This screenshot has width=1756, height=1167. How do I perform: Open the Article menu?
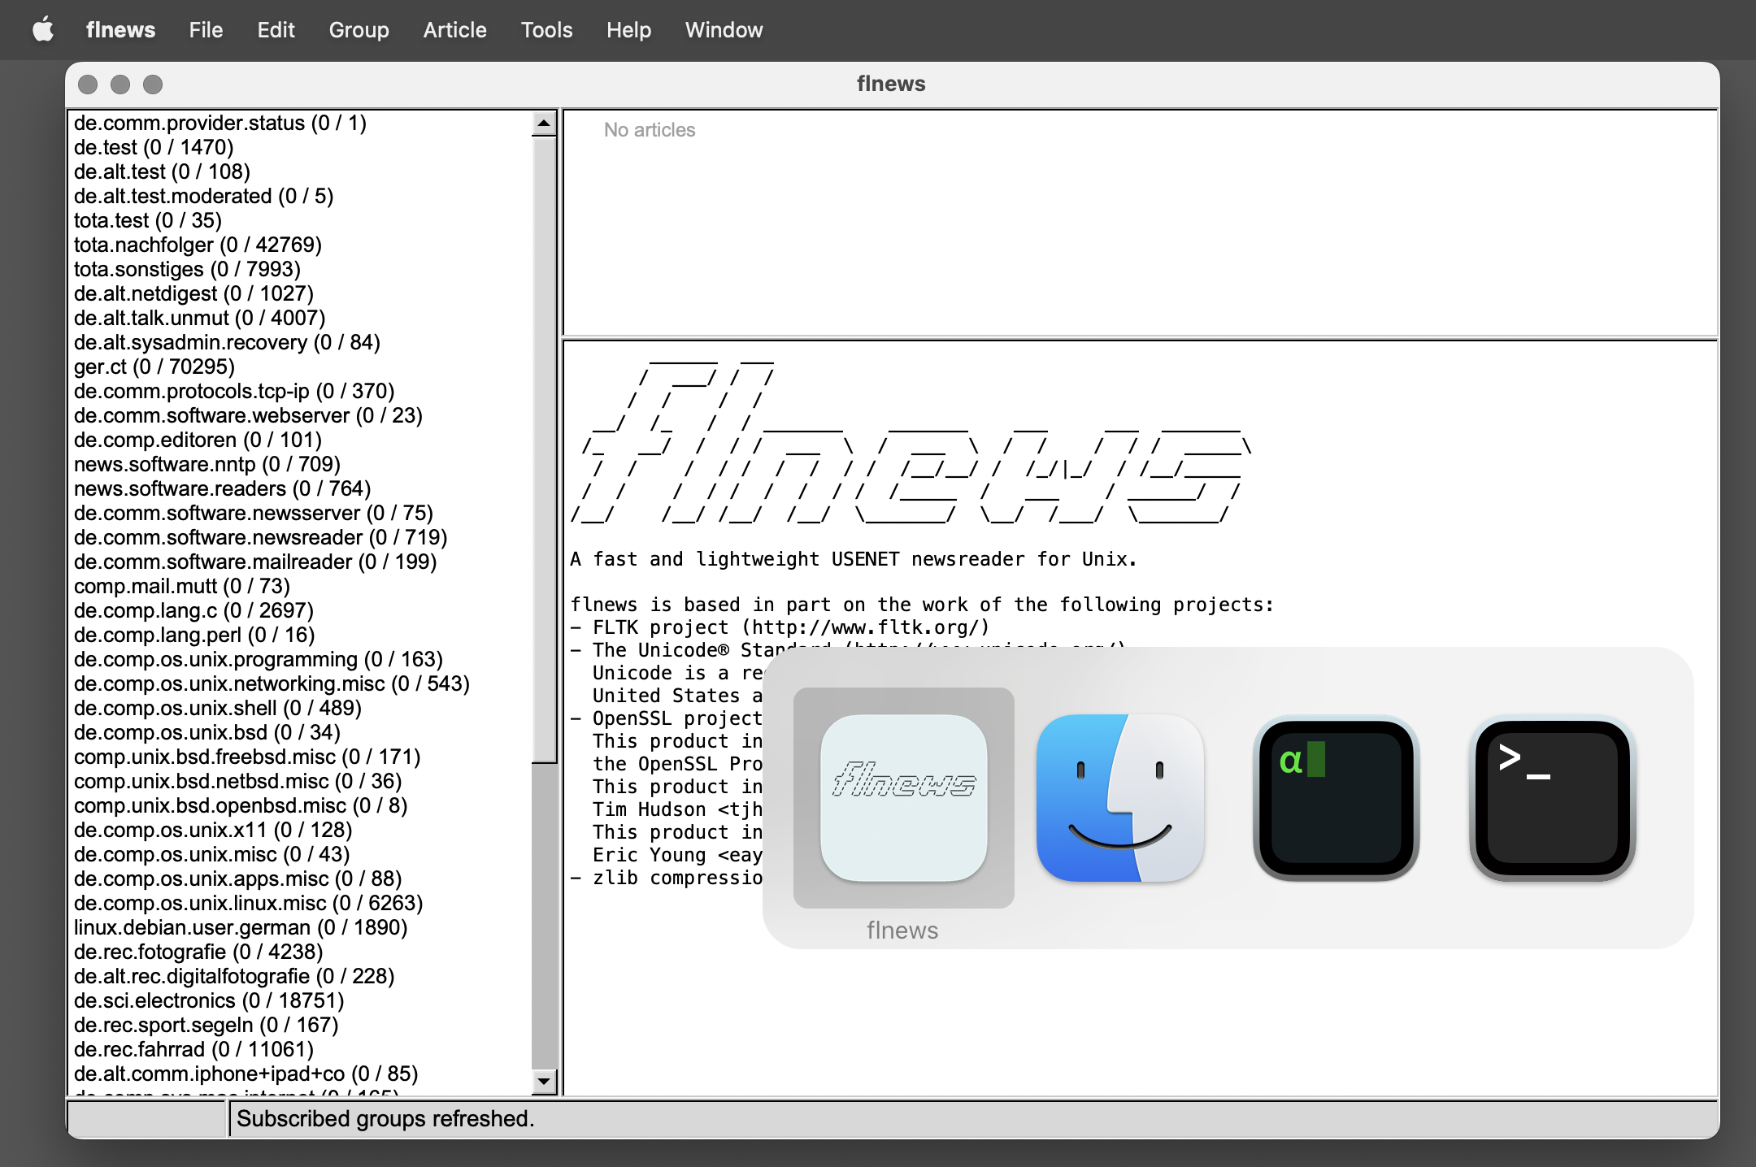454,30
